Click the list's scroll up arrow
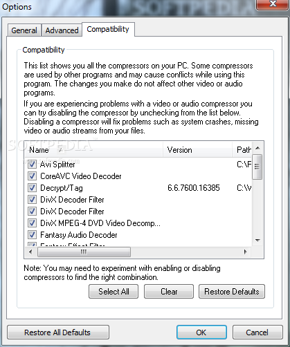 pyautogui.click(x=257, y=148)
